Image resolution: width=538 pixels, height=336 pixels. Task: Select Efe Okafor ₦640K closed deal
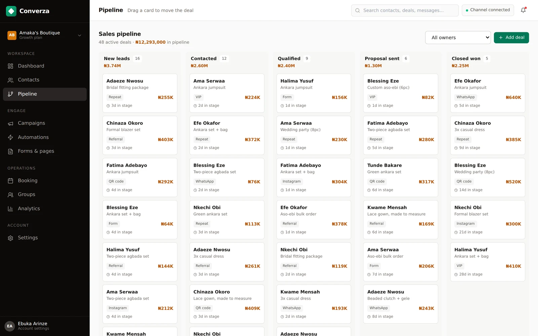488,93
